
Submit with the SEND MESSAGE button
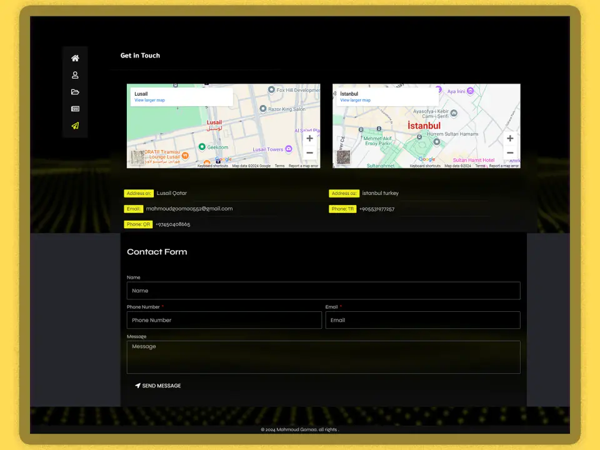(158, 386)
